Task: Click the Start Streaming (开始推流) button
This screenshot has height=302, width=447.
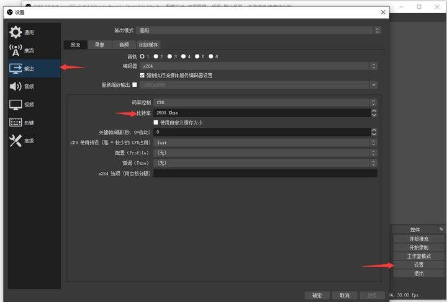Action: (x=419, y=239)
